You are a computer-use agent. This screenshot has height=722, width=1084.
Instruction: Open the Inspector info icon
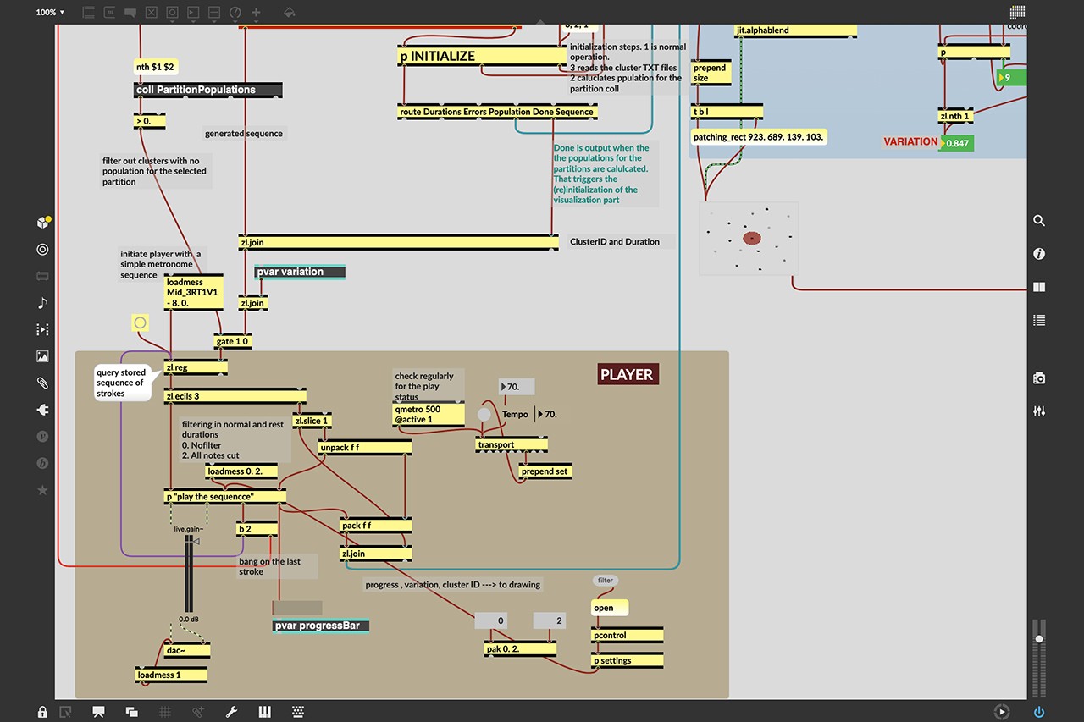(1039, 254)
